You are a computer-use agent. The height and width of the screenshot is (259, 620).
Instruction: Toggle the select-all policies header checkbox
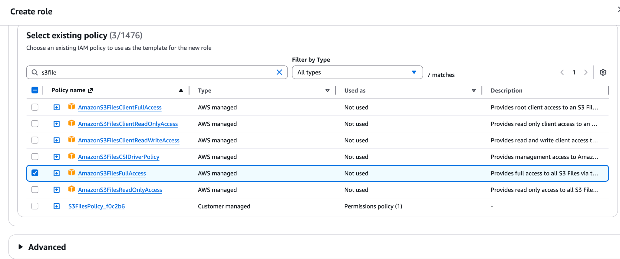(x=35, y=90)
